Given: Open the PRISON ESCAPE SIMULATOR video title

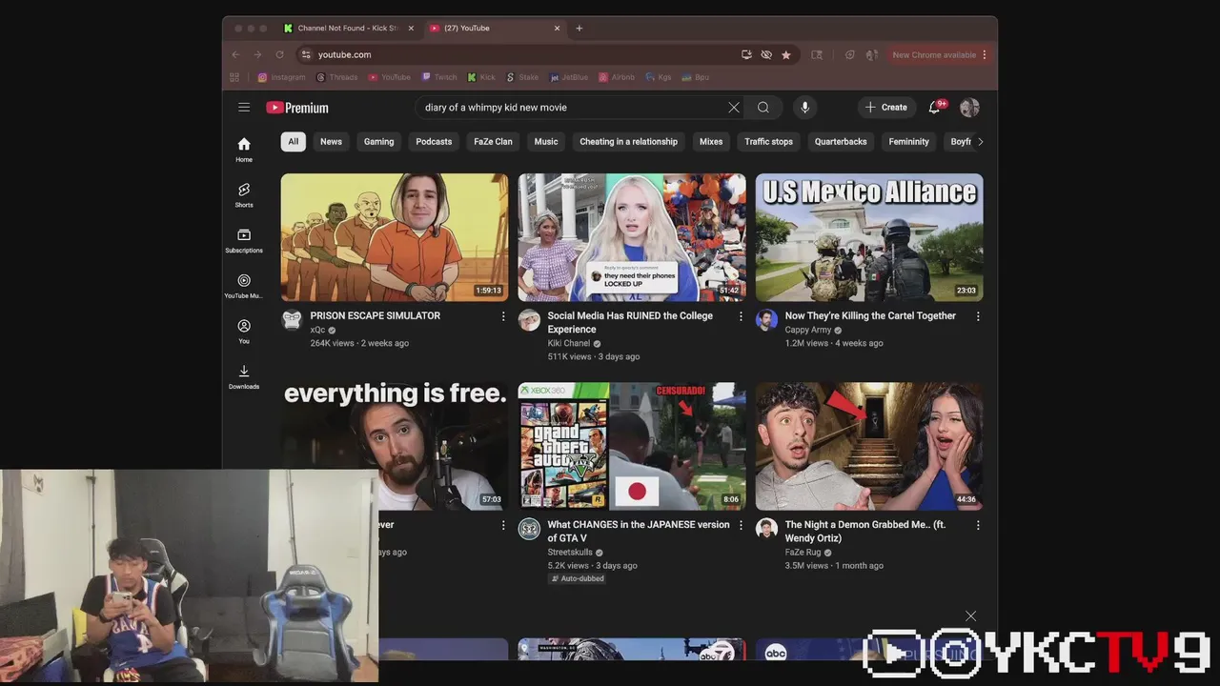Looking at the screenshot, I should (x=375, y=316).
